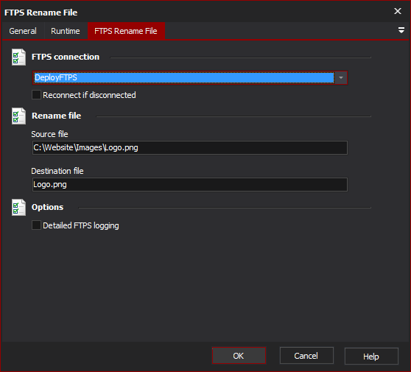Click into the Destination file field
The image size is (411, 372).
(190, 185)
